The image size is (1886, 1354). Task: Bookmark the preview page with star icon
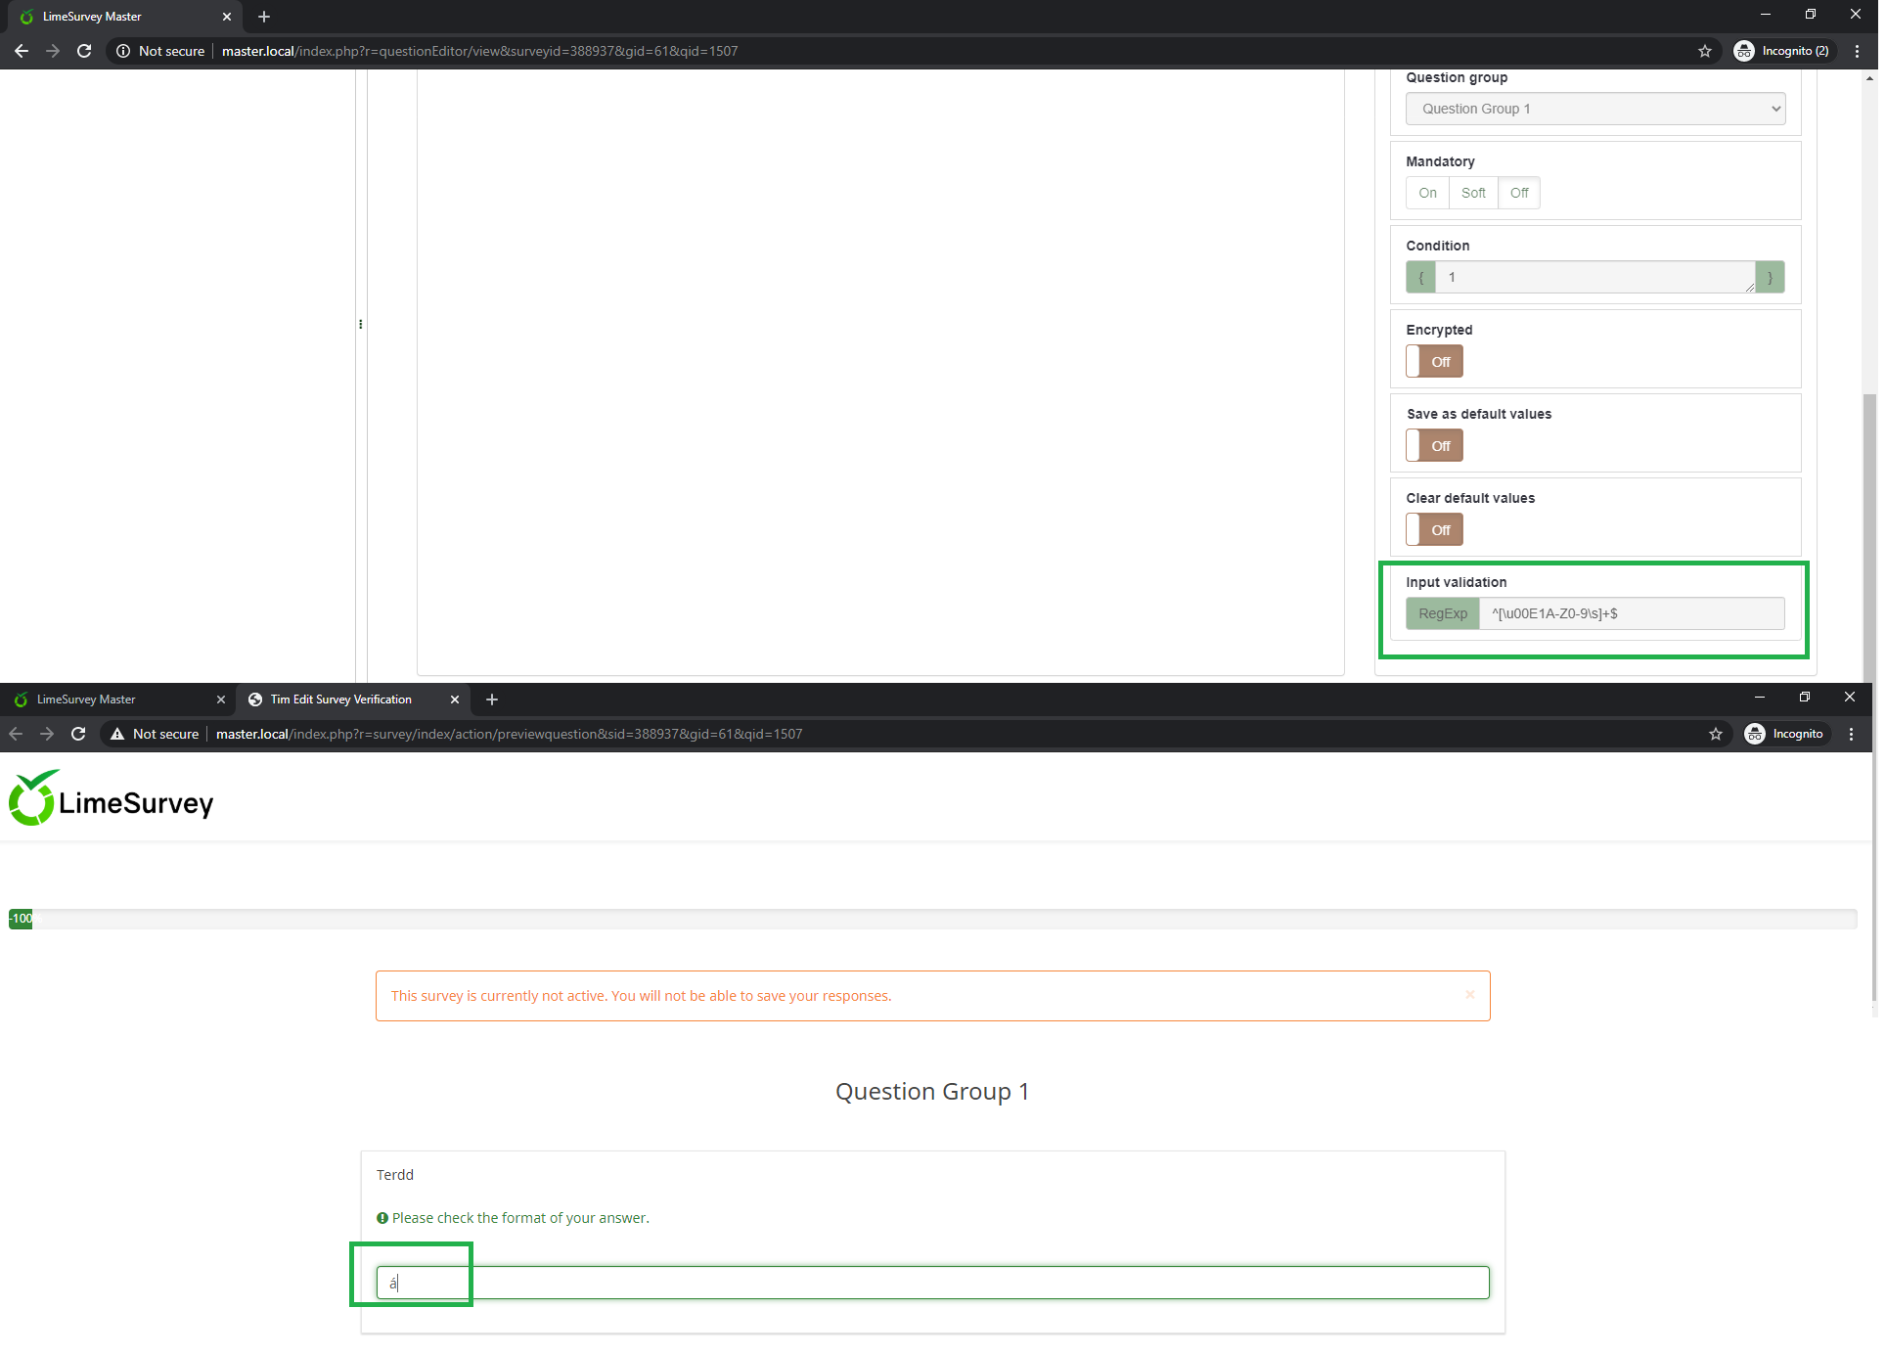click(1715, 734)
